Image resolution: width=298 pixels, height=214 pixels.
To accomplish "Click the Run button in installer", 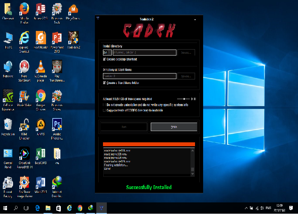I will [x=124, y=127].
